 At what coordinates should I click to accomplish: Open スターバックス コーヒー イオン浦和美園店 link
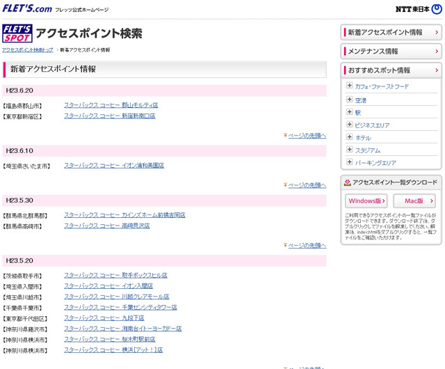pyautogui.click(x=114, y=166)
